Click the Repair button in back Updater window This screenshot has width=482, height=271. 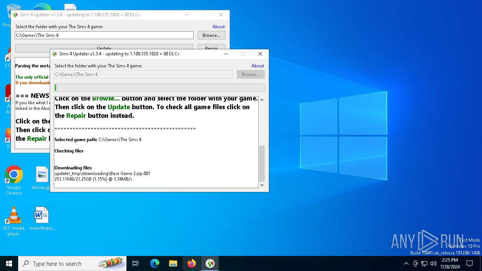pos(212,47)
